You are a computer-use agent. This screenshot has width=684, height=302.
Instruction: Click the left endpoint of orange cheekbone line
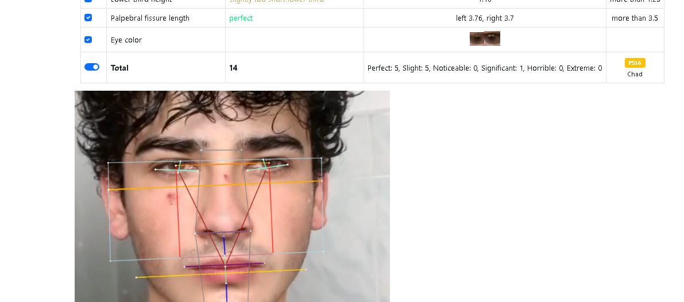coord(109,189)
